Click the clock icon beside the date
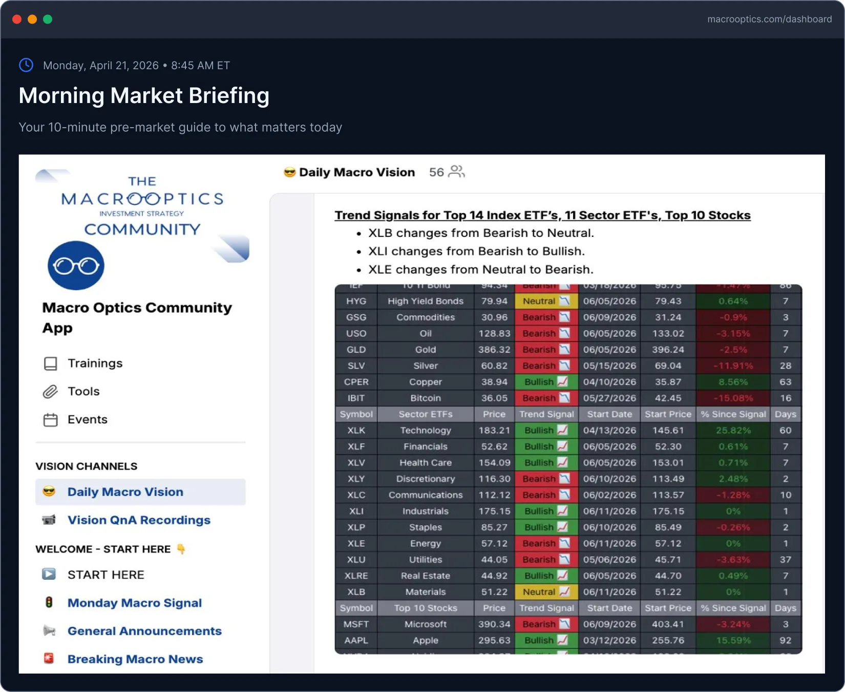 [26, 65]
